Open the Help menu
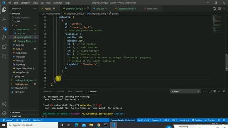This screenshot has width=228, height=128. [x=67, y=3]
